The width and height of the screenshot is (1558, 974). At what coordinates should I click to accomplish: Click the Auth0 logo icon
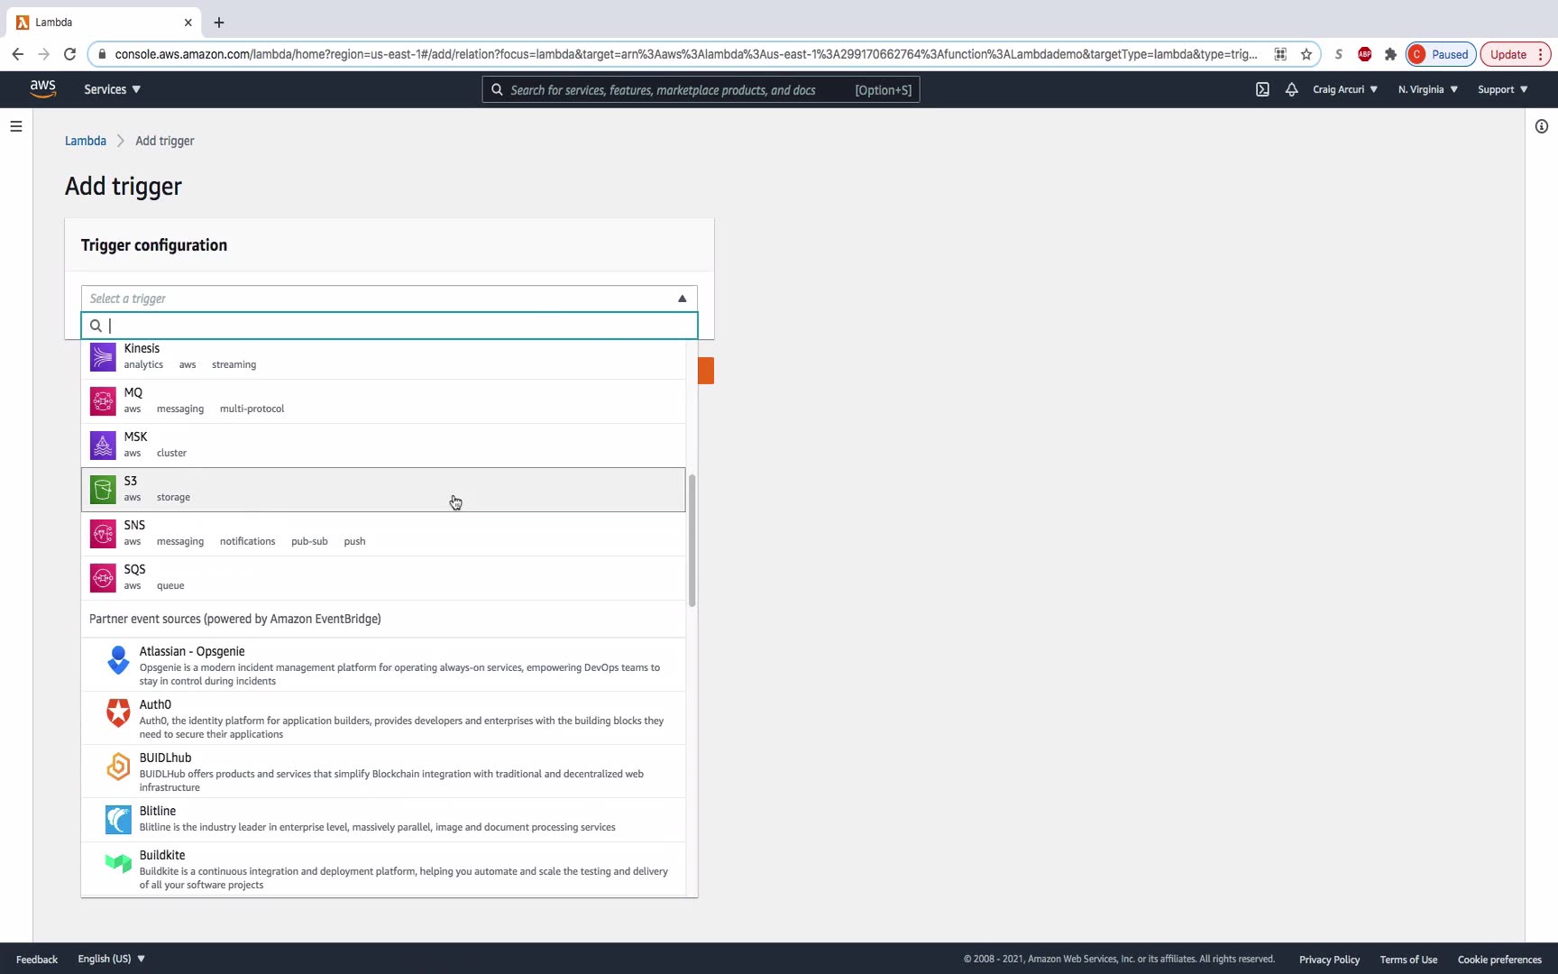click(x=118, y=713)
